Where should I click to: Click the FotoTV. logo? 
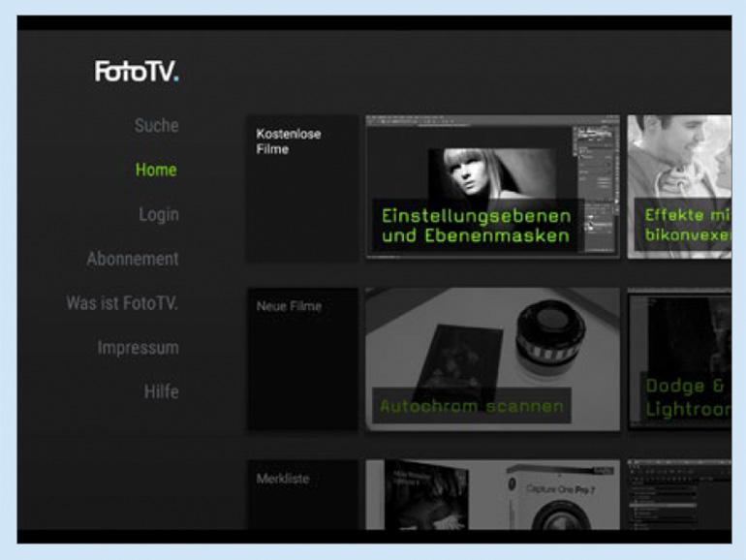pos(137,72)
